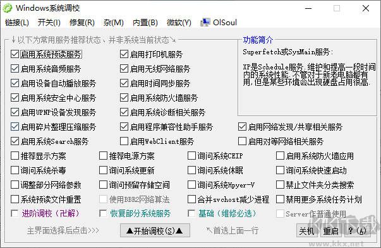
Task: Toggle 启用碎片整理压缩服务 checkbox
Action: 15,127
